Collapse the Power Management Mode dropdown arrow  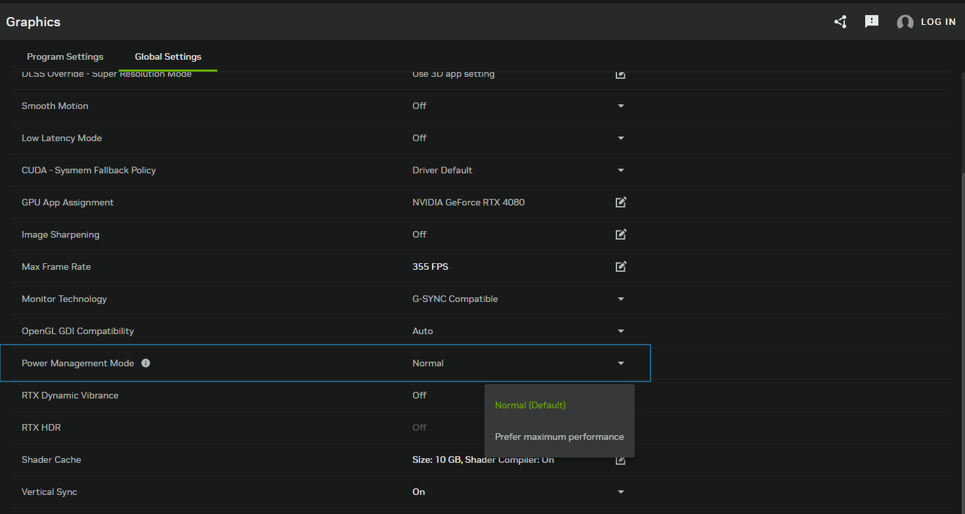620,363
